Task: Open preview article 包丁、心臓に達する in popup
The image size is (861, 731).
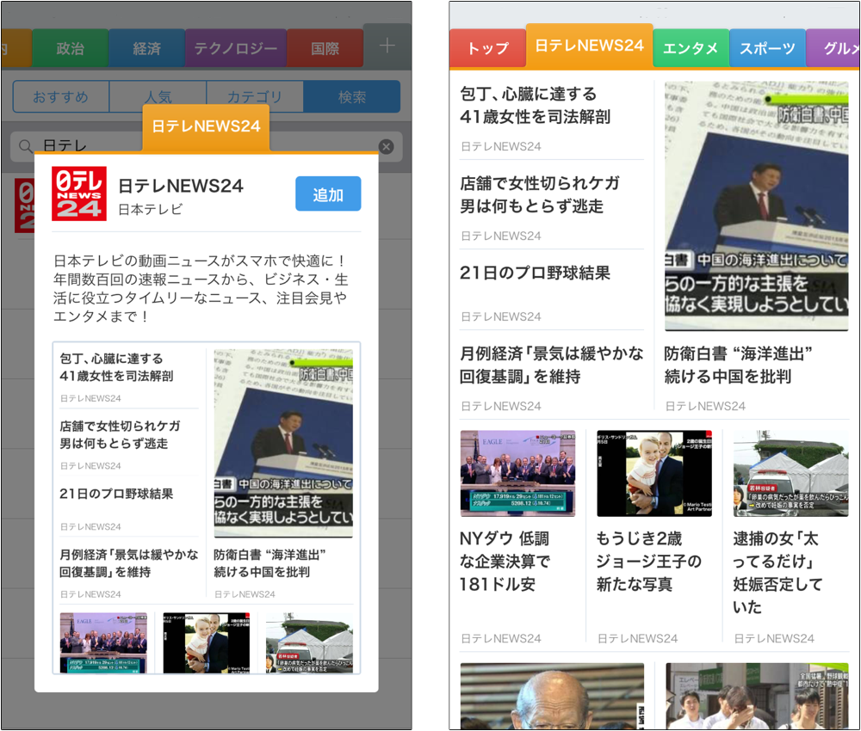Action: [x=116, y=367]
